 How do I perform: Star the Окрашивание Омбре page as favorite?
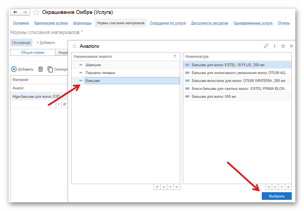point(36,12)
